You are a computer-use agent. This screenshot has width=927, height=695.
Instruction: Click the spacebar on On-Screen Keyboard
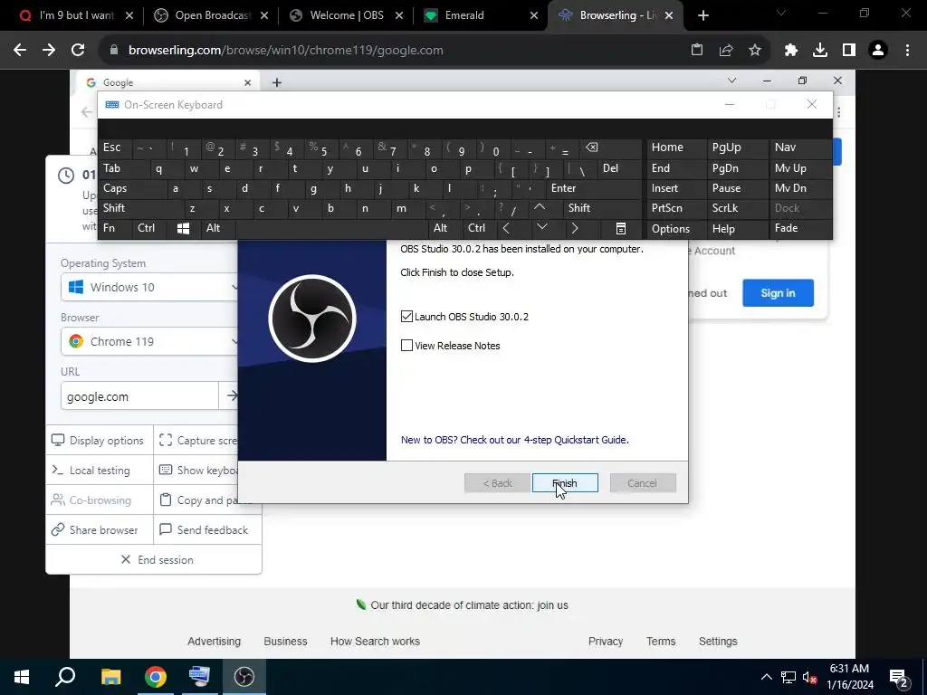[x=332, y=228]
